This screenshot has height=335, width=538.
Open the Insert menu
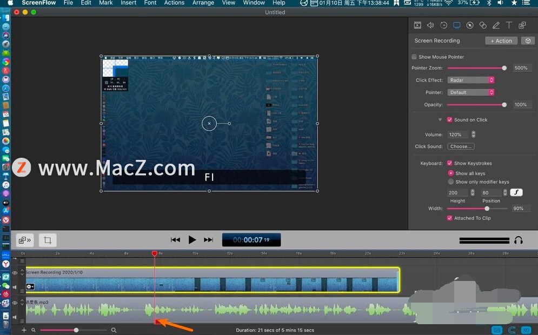[x=128, y=3]
